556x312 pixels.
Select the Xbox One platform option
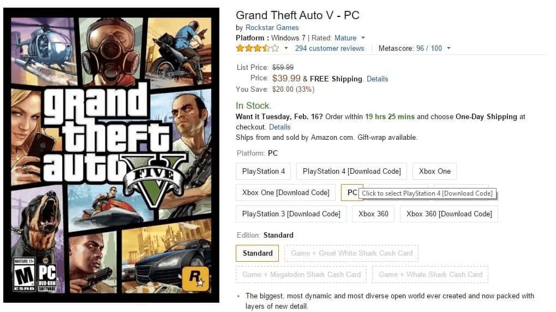pos(434,171)
